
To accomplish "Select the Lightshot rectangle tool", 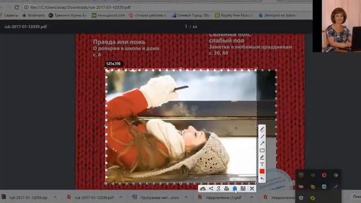I will 262,151.
